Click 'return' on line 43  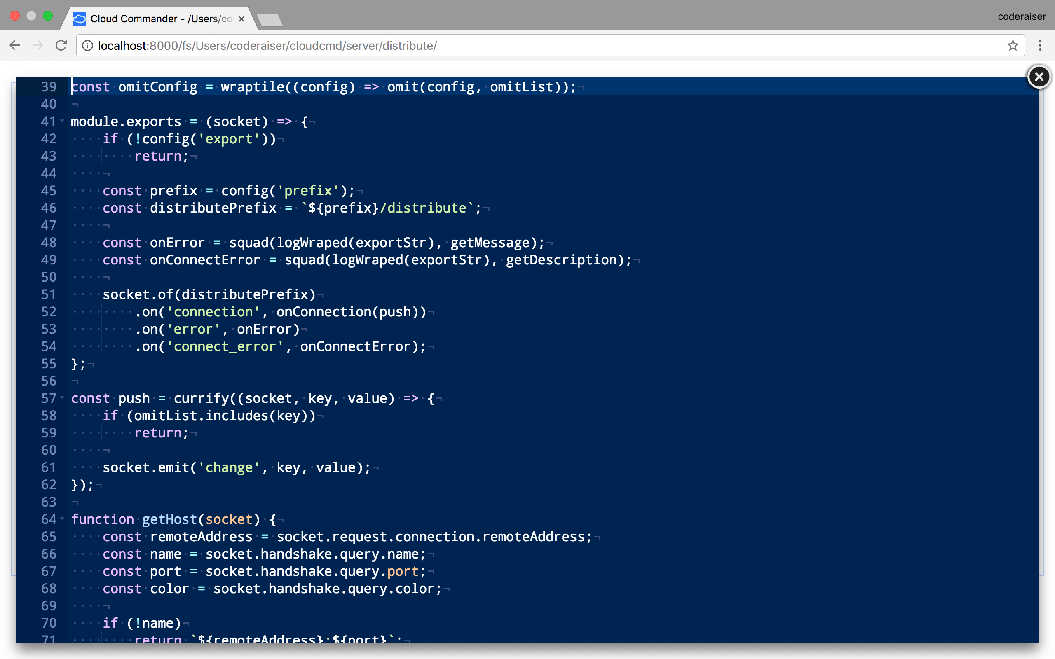[158, 156]
